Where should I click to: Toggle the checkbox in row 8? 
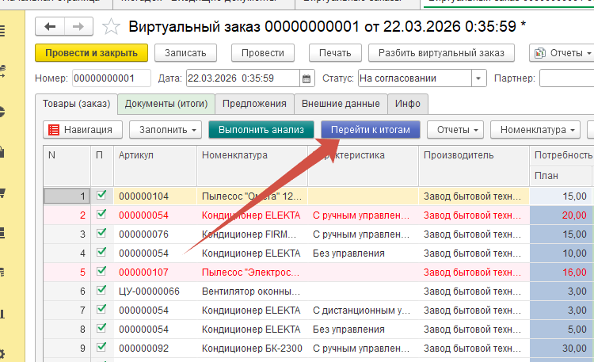pyautogui.click(x=101, y=328)
